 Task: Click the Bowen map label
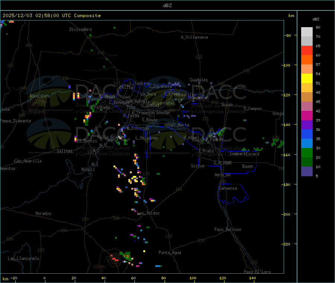(248, 166)
